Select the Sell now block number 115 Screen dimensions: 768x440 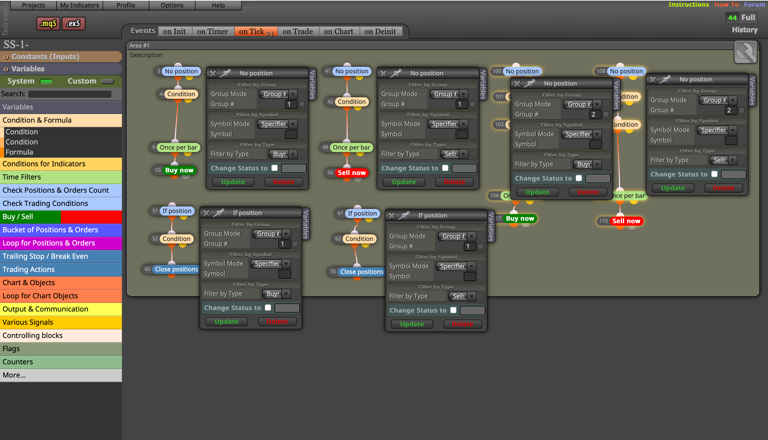pyautogui.click(x=626, y=221)
